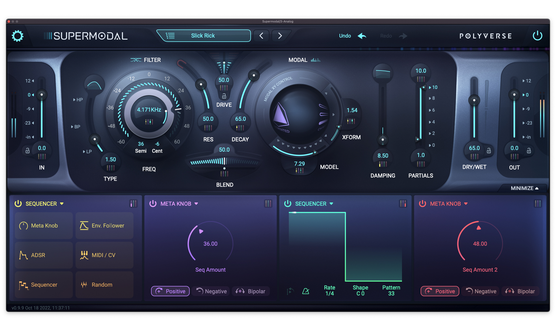Screen dimensions: 556x333
Task: Click modulation bars under MODEL 7.29
Action: [299, 170]
